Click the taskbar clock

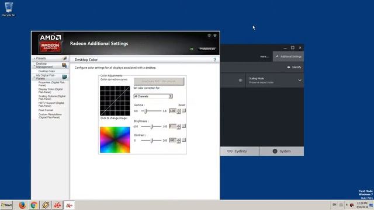pos(362,205)
